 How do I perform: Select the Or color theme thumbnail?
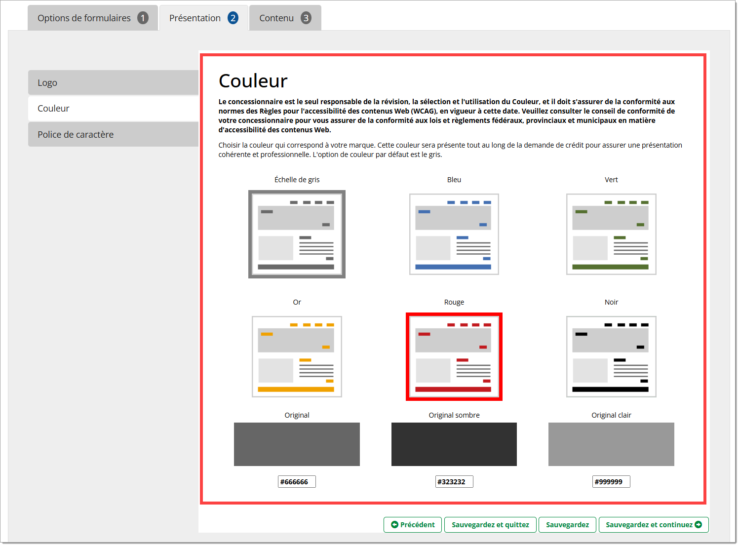[297, 356]
